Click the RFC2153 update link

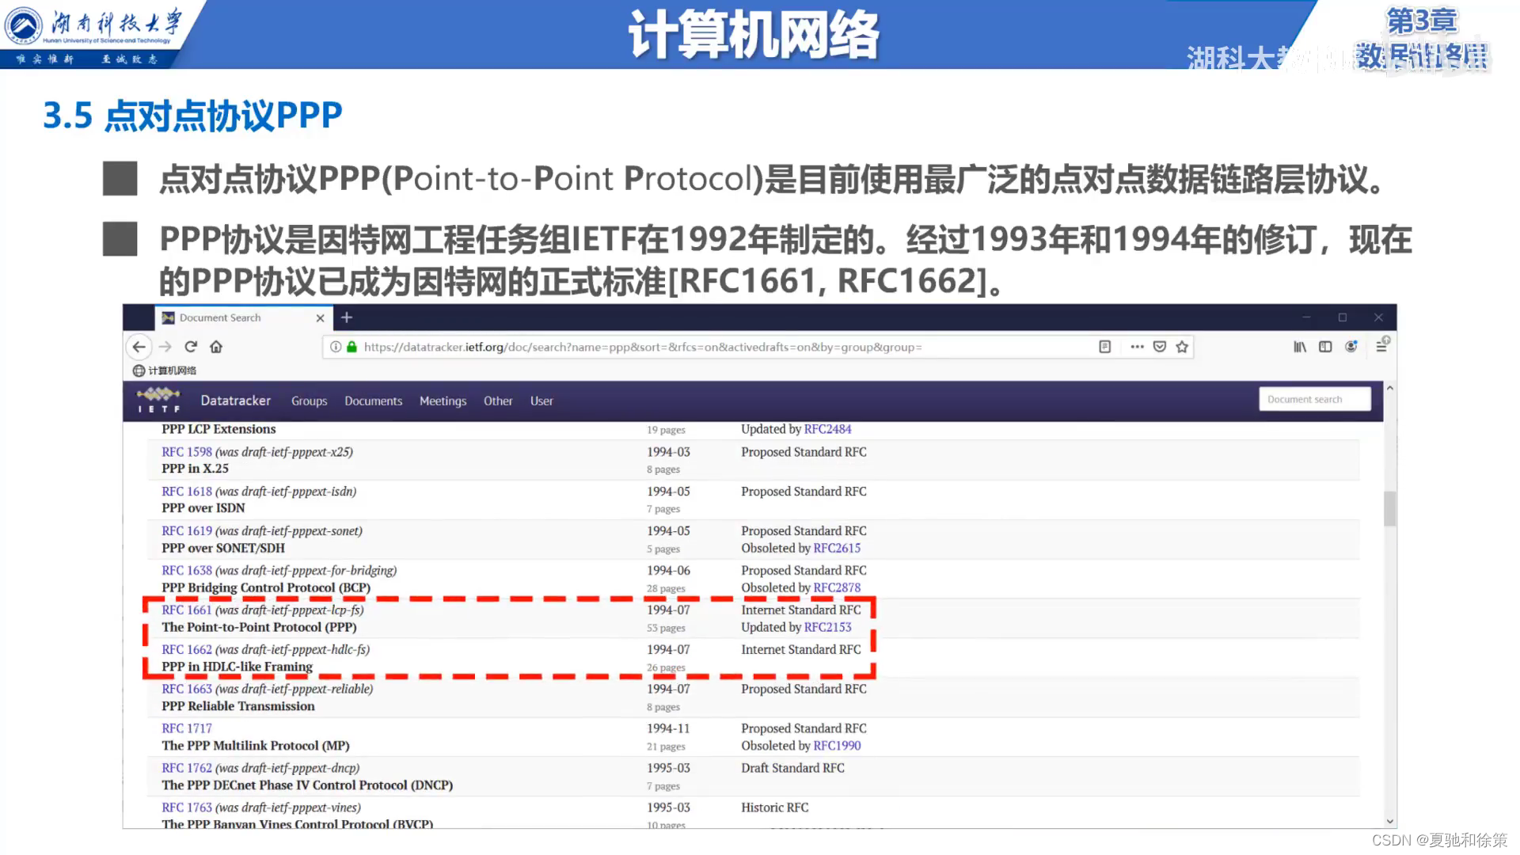[826, 627]
